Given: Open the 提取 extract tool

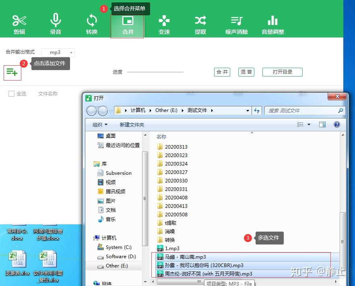Looking at the screenshot, I should (200, 24).
